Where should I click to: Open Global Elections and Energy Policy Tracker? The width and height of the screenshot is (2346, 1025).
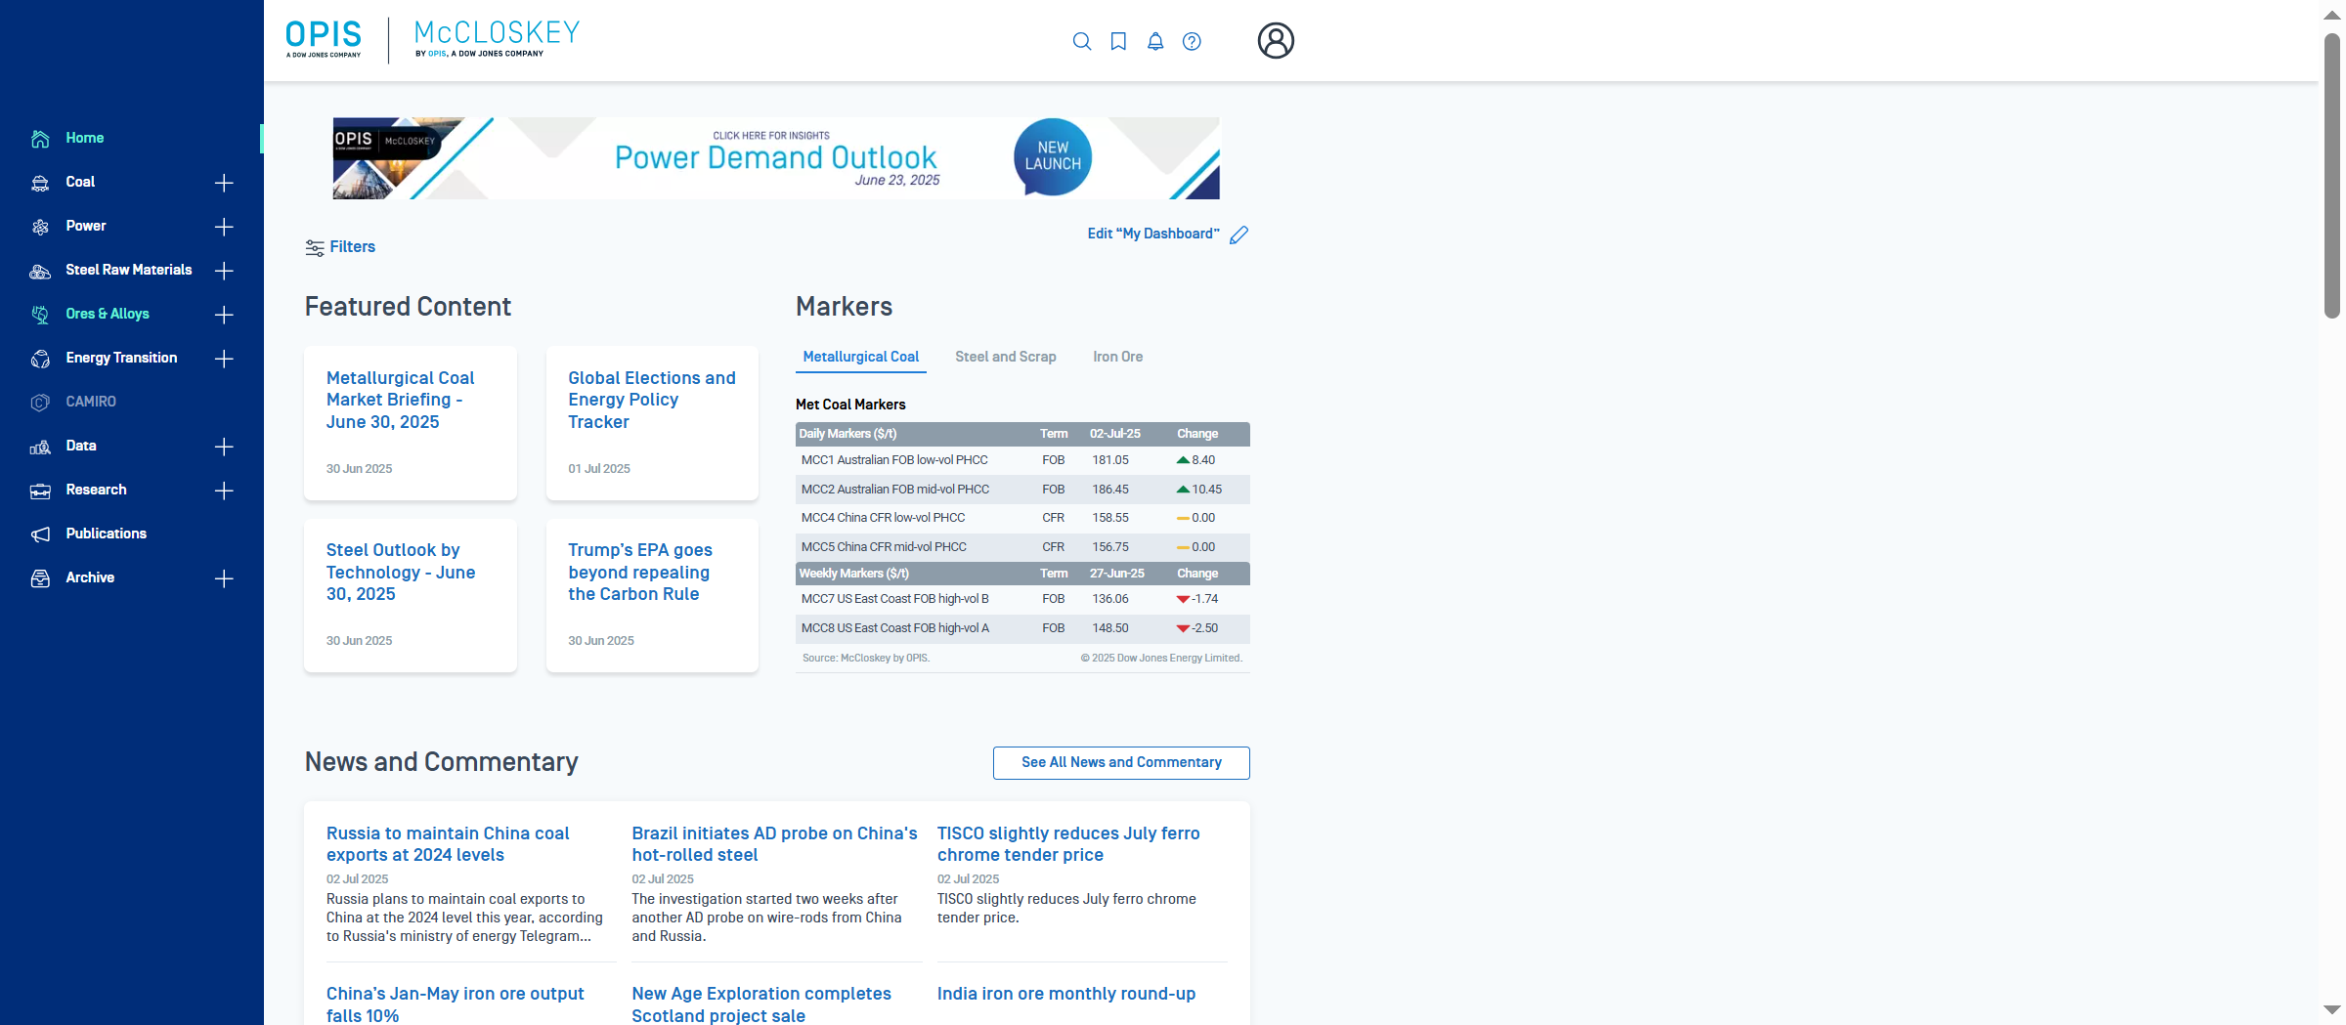click(652, 423)
